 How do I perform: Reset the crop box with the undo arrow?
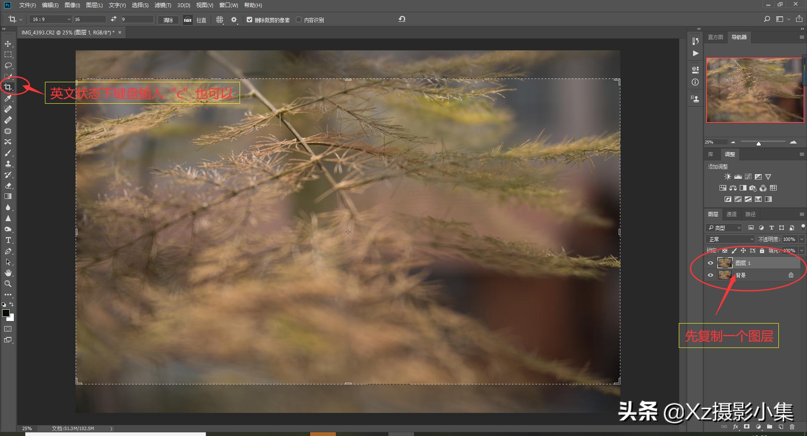pos(402,19)
